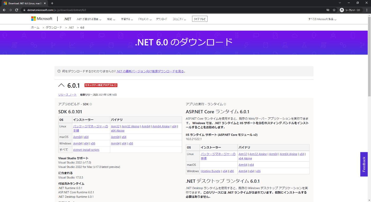Download SDK Linux x64 Alpine binary

coord(118,131)
